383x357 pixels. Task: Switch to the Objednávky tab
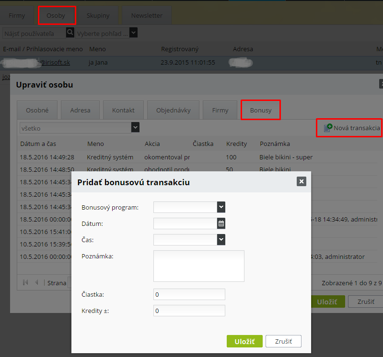tap(173, 110)
